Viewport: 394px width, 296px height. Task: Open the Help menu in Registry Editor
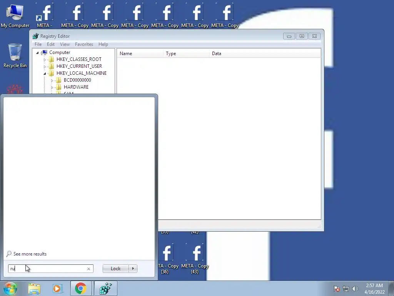103,44
